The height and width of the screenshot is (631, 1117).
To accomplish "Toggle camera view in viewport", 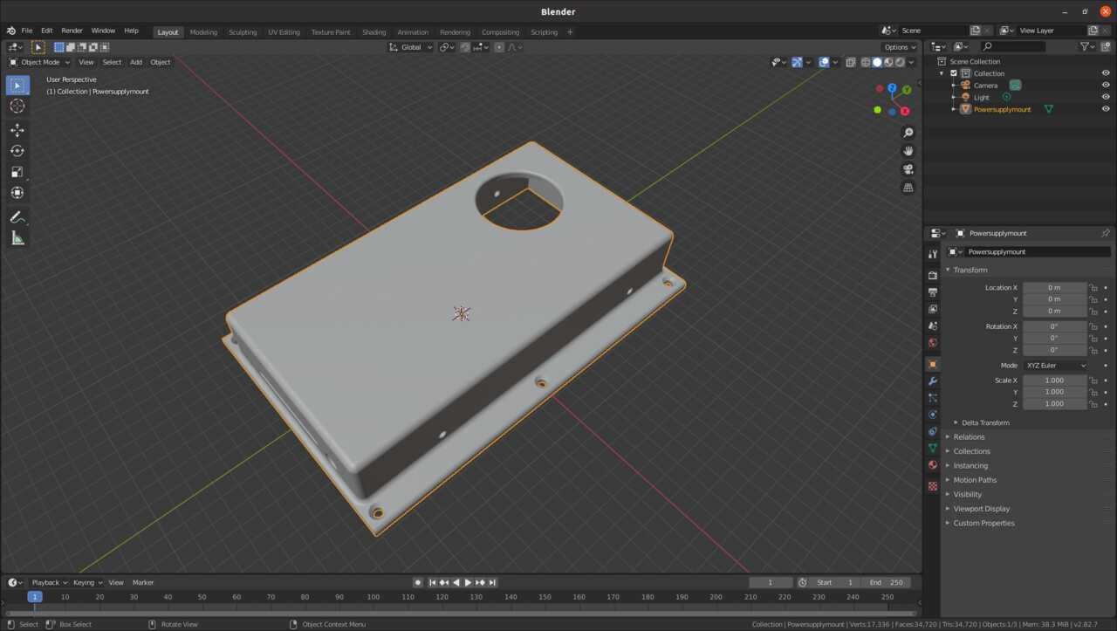I will [x=908, y=169].
